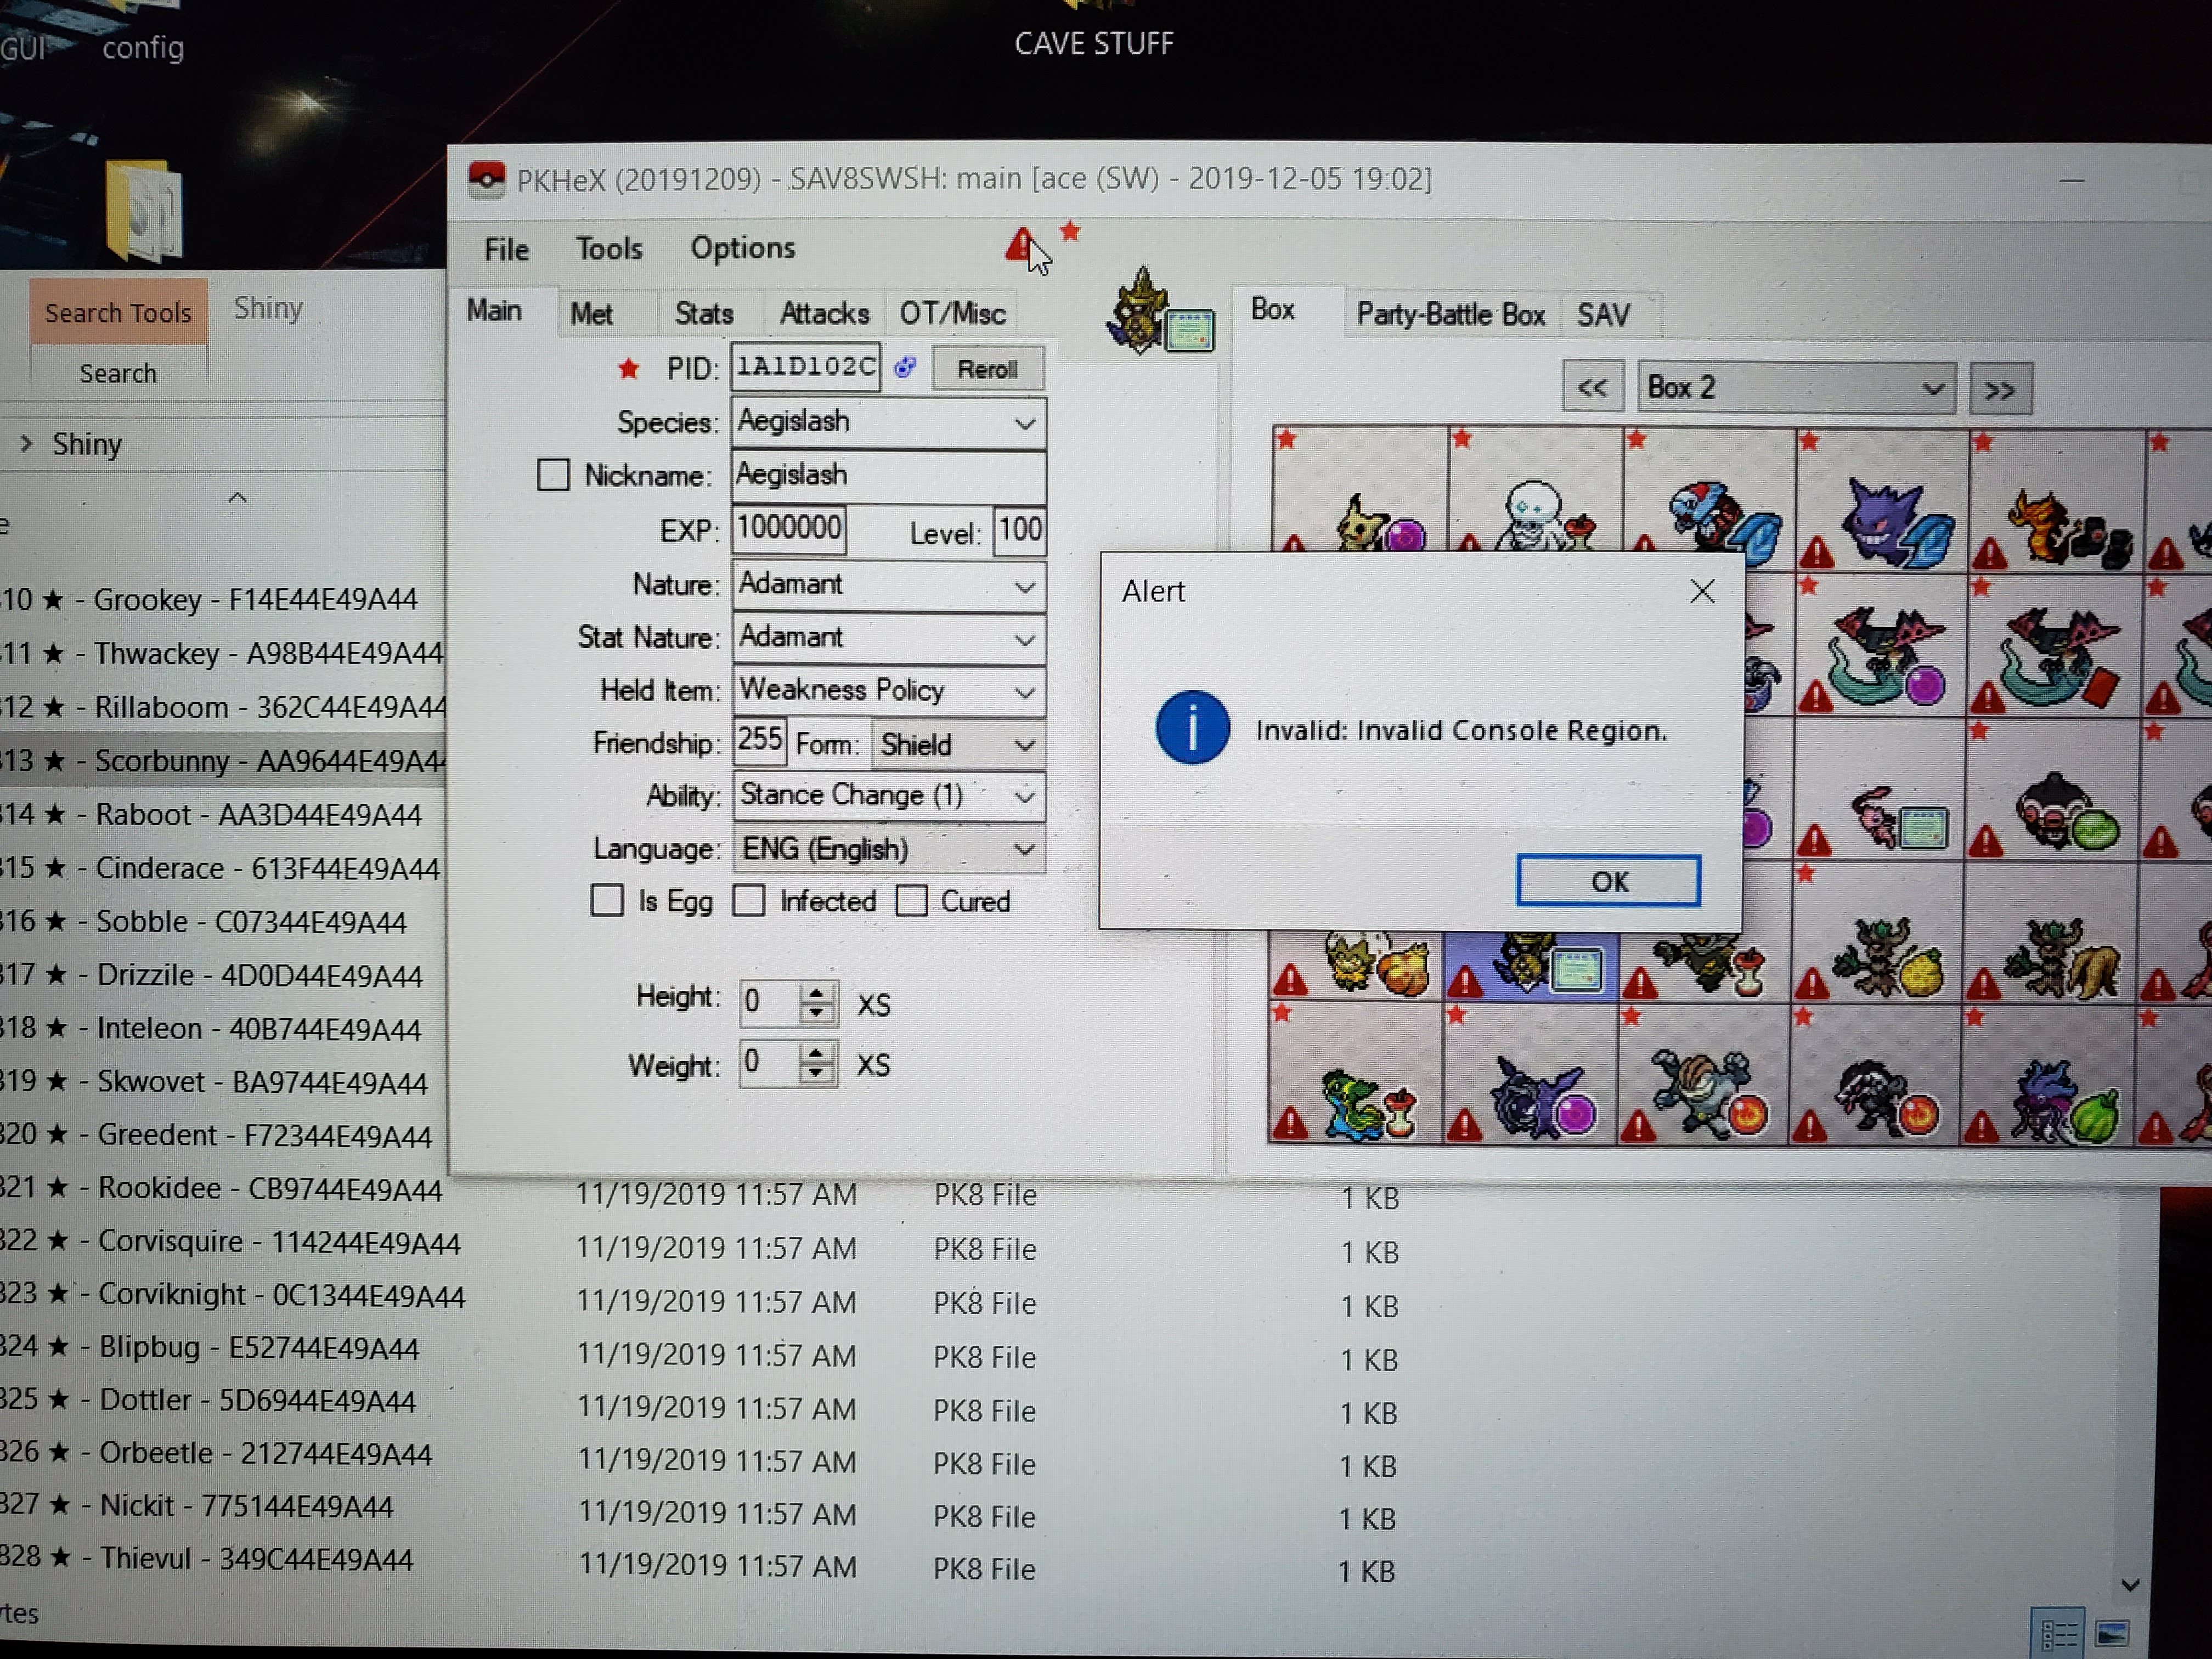The width and height of the screenshot is (2212, 1659).
Task: Select the highlighted Aegislash box slot
Action: (1531, 965)
